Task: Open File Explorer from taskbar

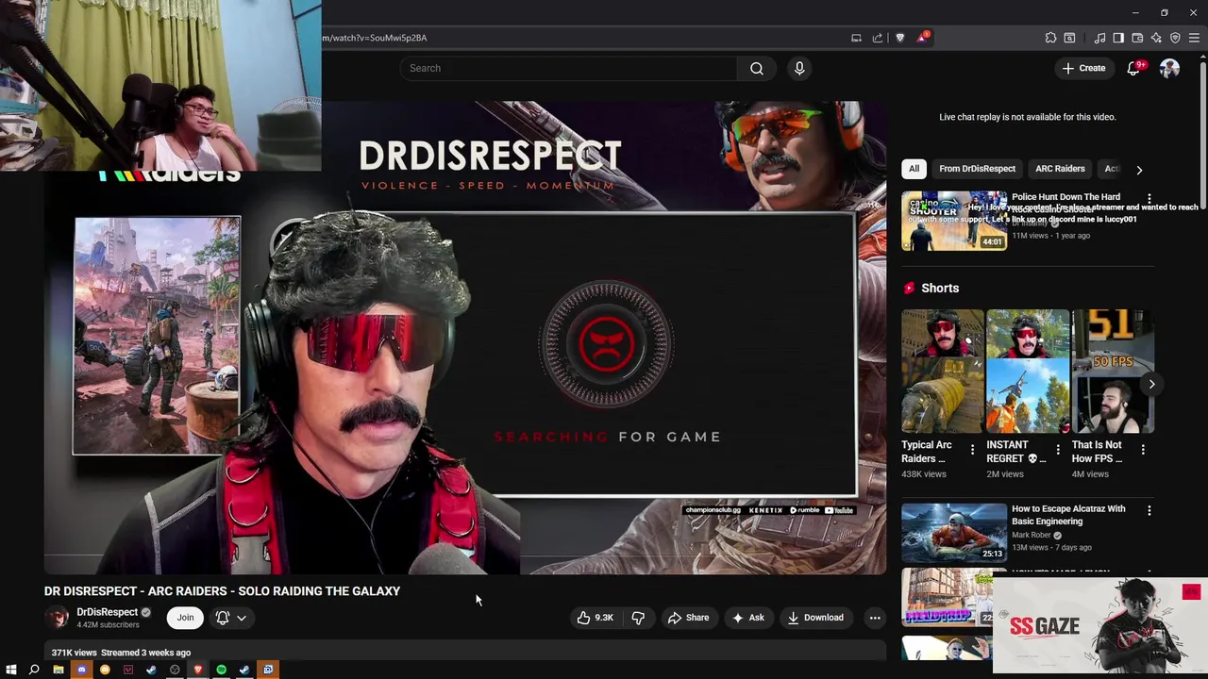Action: pos(58,670)
